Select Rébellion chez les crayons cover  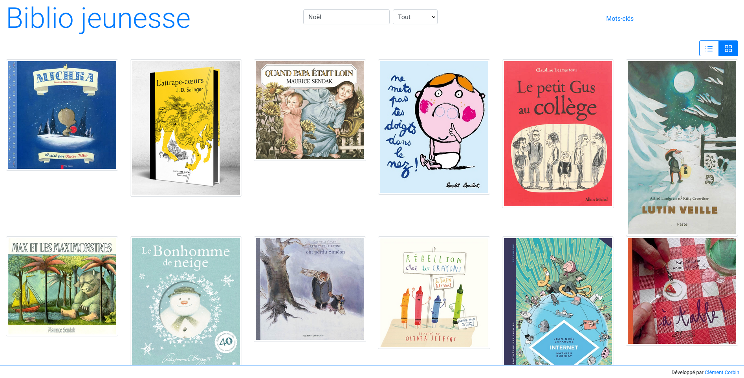pyautogui.click(x=434, y=292)
